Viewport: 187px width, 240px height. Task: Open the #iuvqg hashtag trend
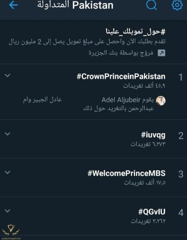pos(153,135)
